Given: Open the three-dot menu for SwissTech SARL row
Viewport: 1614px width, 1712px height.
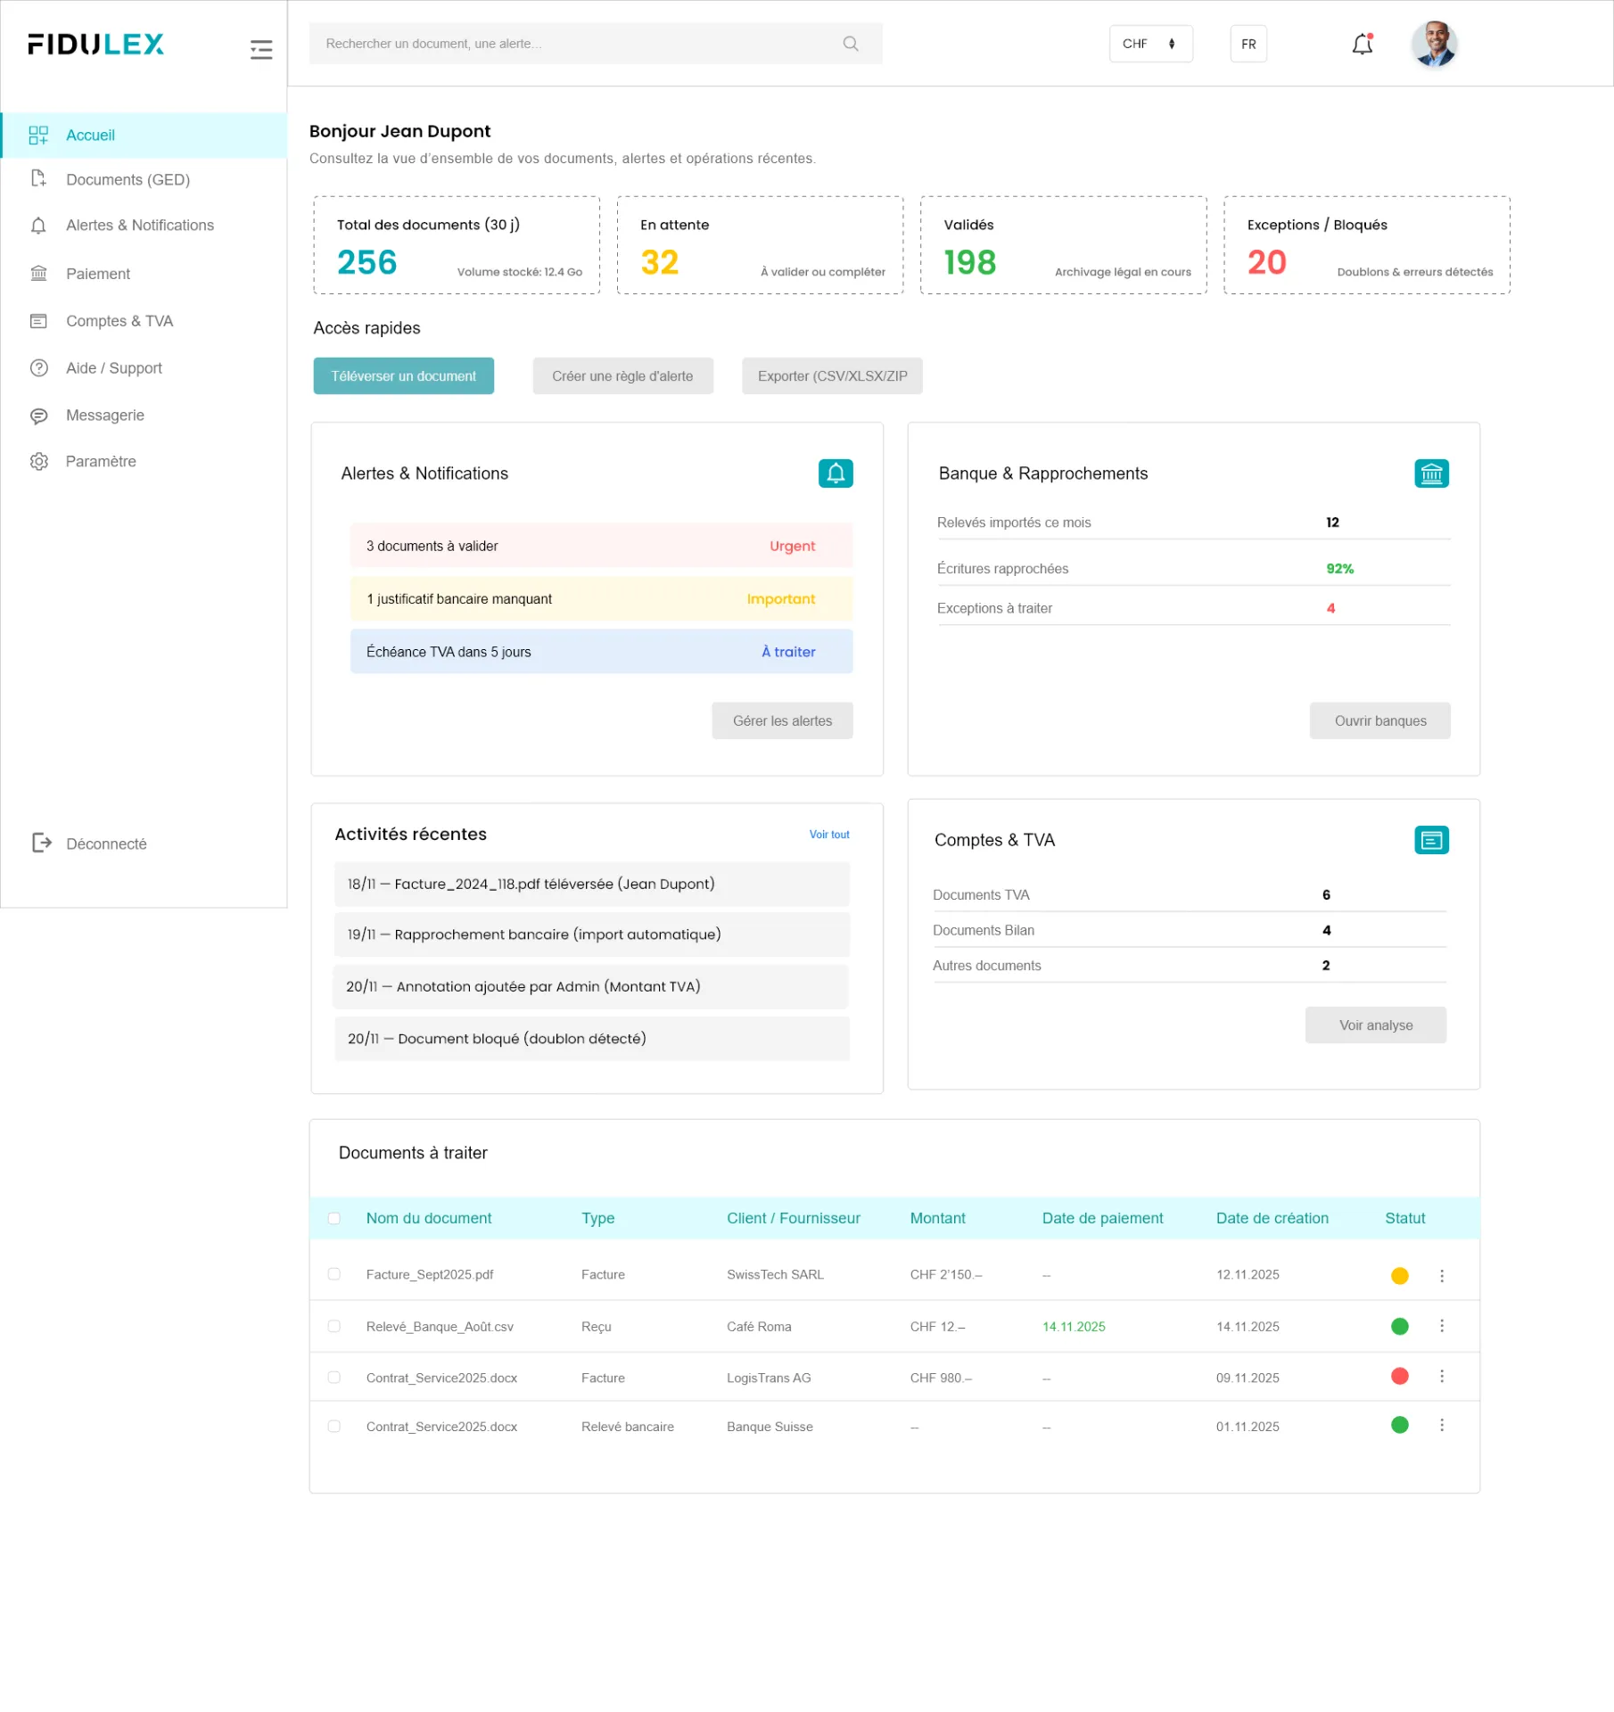Looking at the screenshot, I should [1441, 1275].
